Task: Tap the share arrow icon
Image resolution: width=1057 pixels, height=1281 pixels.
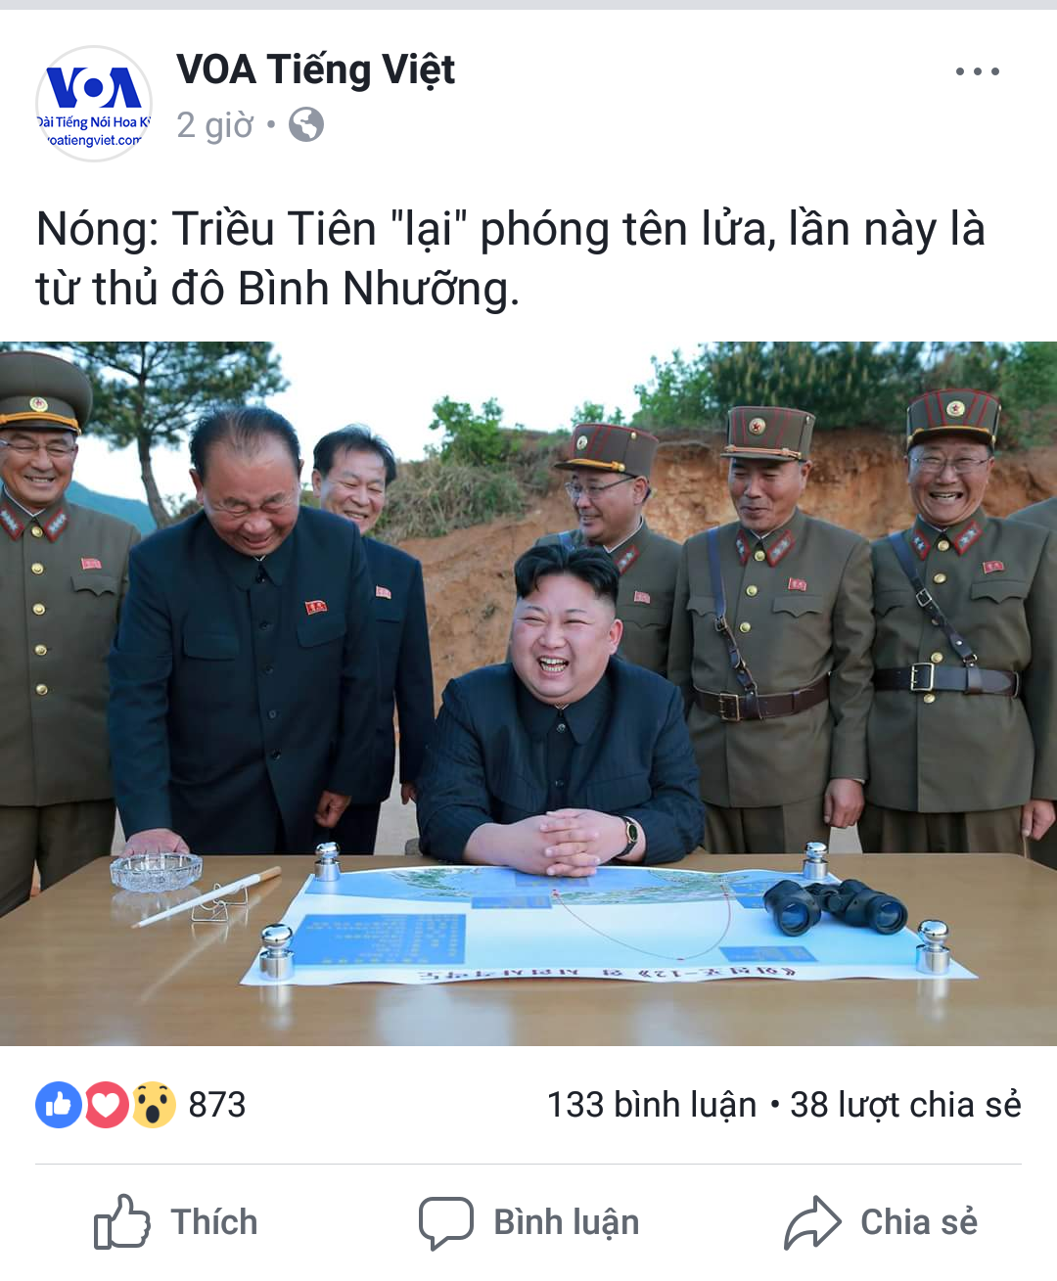Action: pyautogui.click(x=812, y=1222)
